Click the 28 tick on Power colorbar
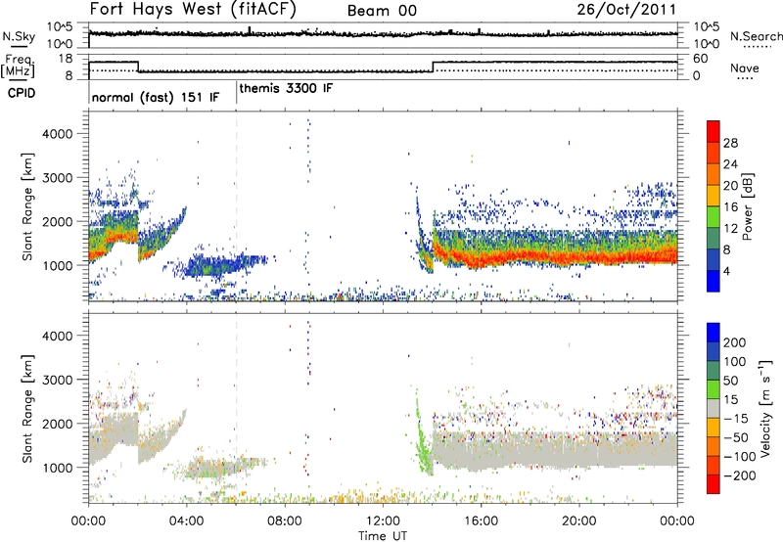This screenshot has height=542, width=783. click(730, 143)
